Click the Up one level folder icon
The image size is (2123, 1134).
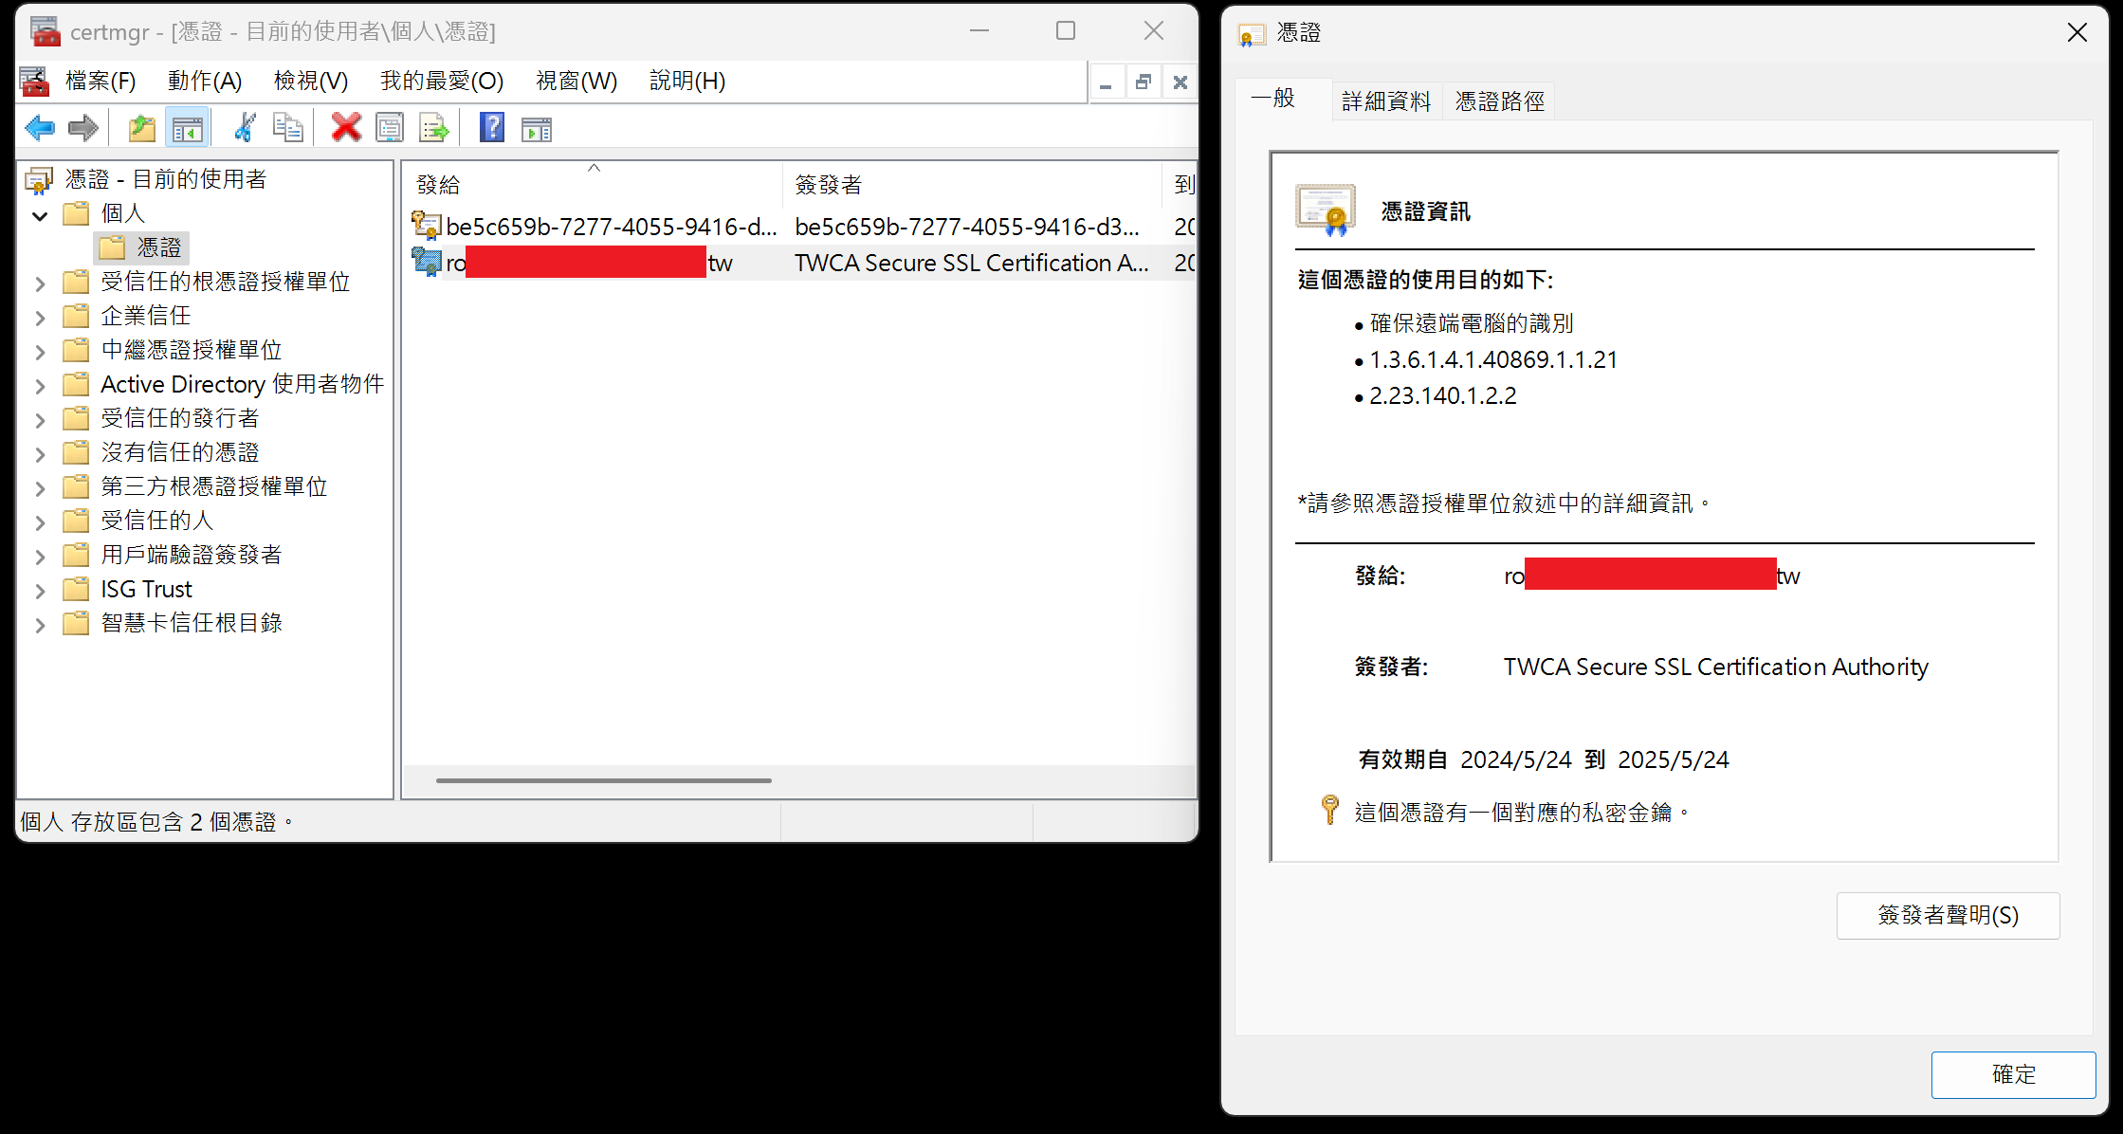[142, 127]
